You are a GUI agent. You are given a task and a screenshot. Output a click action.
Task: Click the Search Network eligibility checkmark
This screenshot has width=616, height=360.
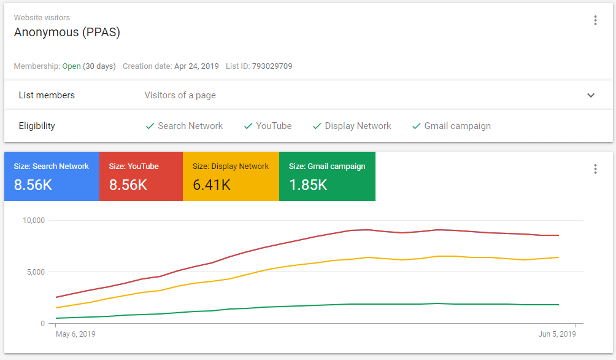[150, 126]
